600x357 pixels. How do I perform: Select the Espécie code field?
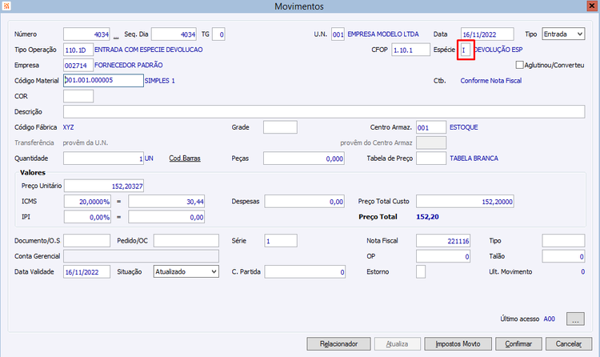(466, 50)
